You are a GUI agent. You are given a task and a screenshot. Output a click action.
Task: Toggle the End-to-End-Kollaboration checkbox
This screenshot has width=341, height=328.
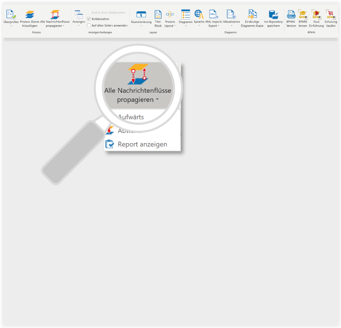[x=89, y=12]
